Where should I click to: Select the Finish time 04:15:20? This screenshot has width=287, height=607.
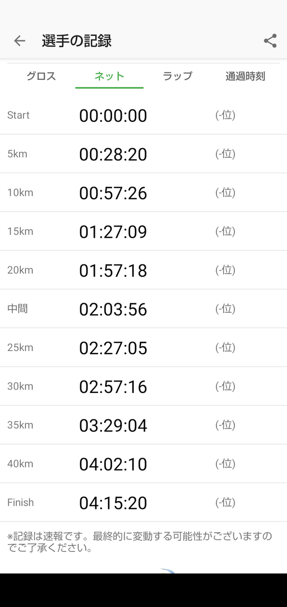(x=113, y=503)
